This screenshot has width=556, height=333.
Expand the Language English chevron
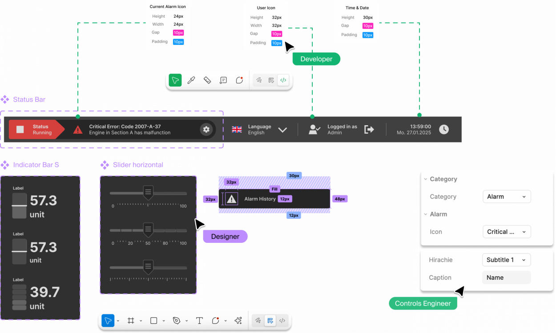(x=282, y=130)
